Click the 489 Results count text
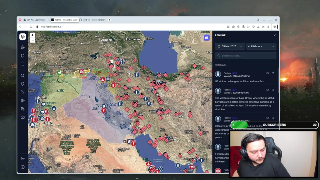The width and height of the screenshot is (320, 180). point(220,65)
